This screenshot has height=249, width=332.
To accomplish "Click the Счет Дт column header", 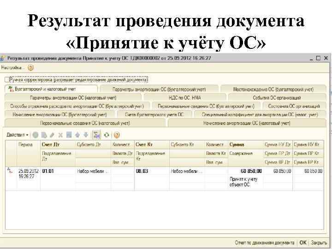I will pos(58,145).
